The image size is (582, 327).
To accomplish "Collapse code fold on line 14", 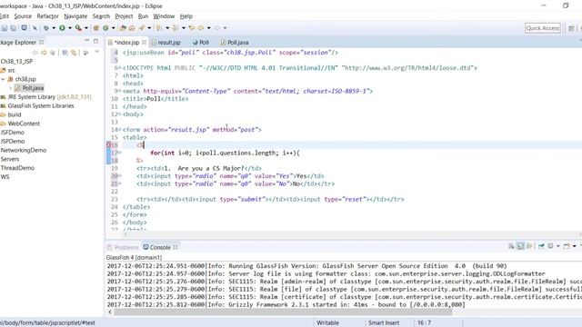I will tap(120, 130).
